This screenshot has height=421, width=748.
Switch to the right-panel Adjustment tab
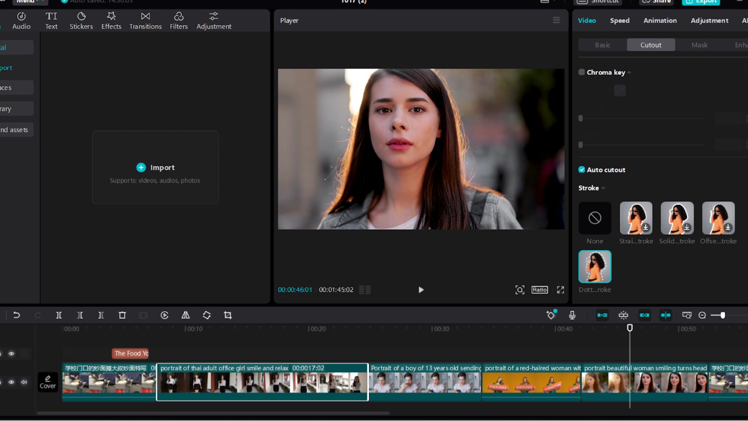[x=709, y=21]
